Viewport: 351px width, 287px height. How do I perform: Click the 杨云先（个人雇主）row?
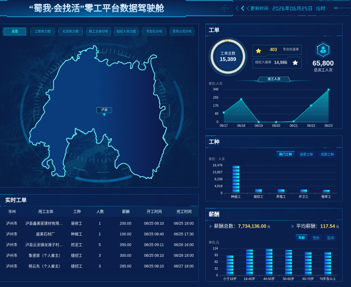click(x=99, y=266)
